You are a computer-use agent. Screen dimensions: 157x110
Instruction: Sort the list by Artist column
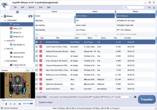[76, 38]
